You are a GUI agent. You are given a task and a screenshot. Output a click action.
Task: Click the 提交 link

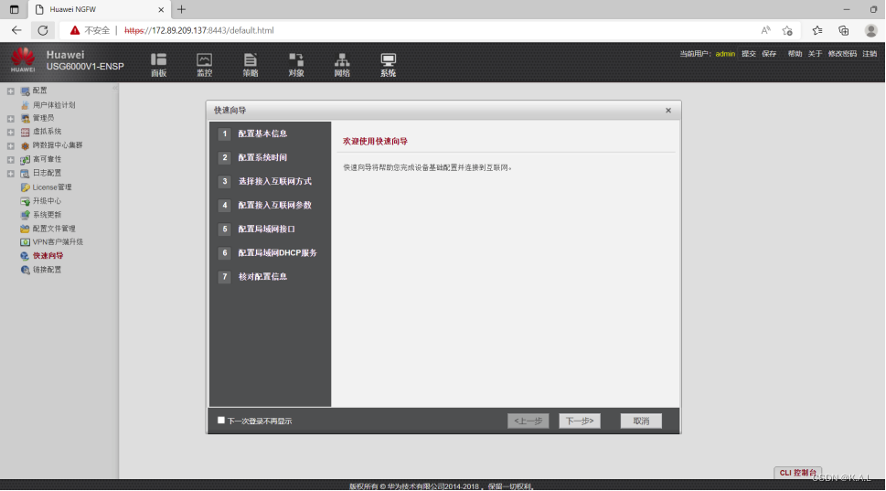tap(749, 54)
